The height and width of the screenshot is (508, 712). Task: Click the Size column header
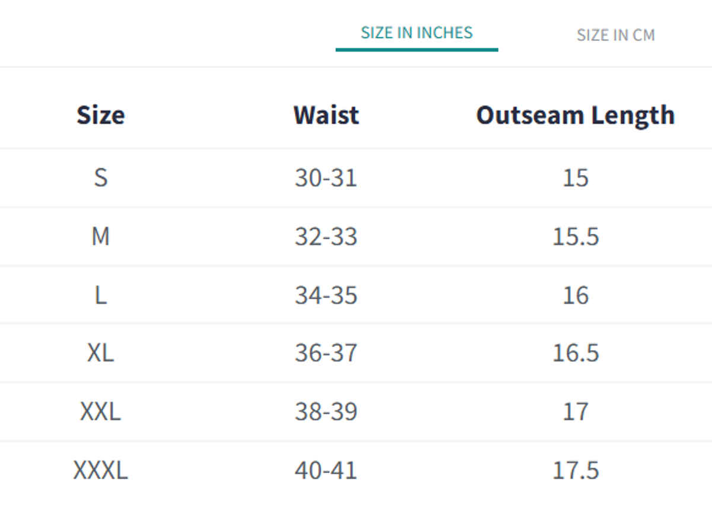[100, 115]
